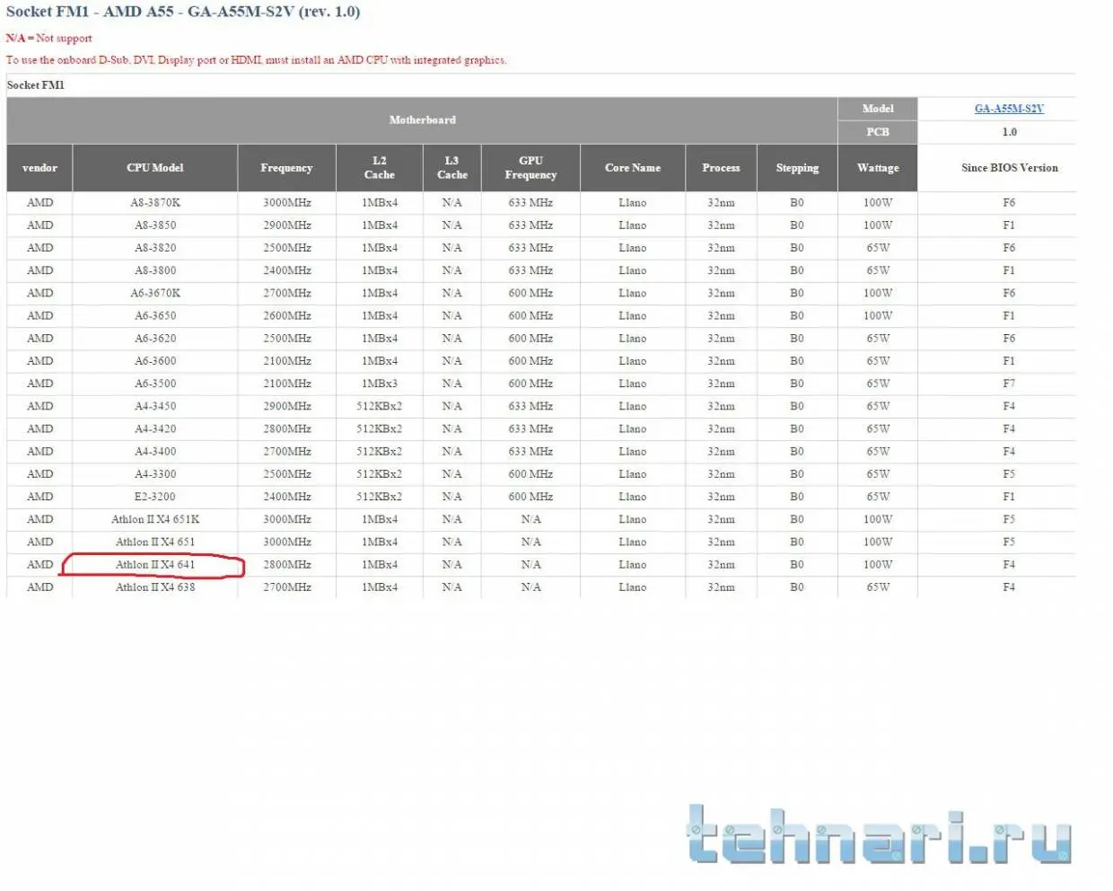
Task: Select 512KBx2 L2 cache in E2-3200 row
Action: tap(380, 497)
